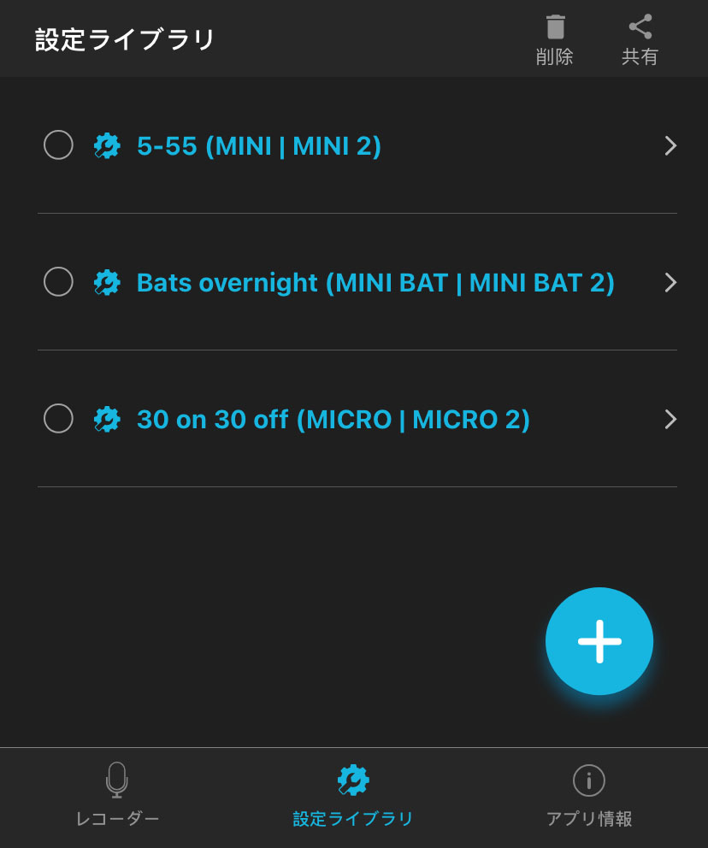
Task: Select the Bats overnight radio button
Action: click(x=58, y=281)
